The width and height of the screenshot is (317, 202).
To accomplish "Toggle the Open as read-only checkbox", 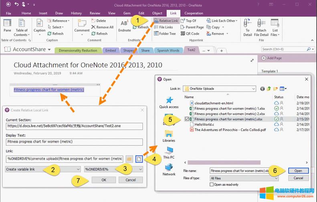I will [x=212, y=184].
